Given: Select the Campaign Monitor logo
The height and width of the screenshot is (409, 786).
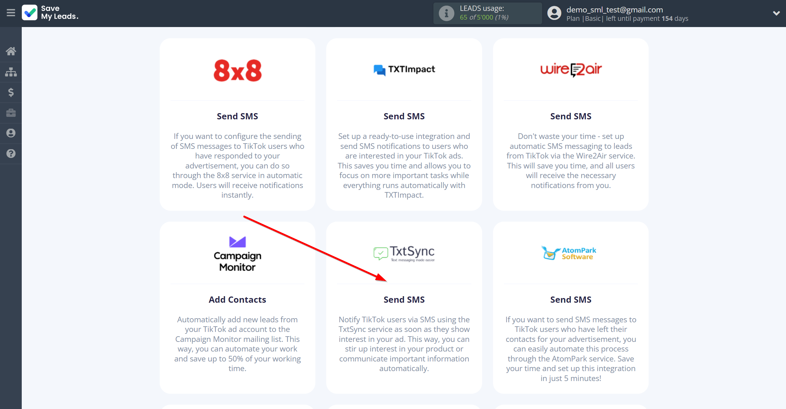Looking at the screenshot, I should click(238, 254).
